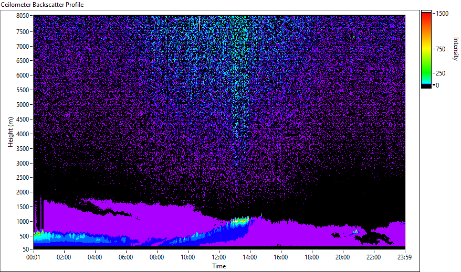Image resolution: width=461 pixels, height=272 pixels.
Task: Click the 2500 height axis value
Action: (x=23, y=178)
